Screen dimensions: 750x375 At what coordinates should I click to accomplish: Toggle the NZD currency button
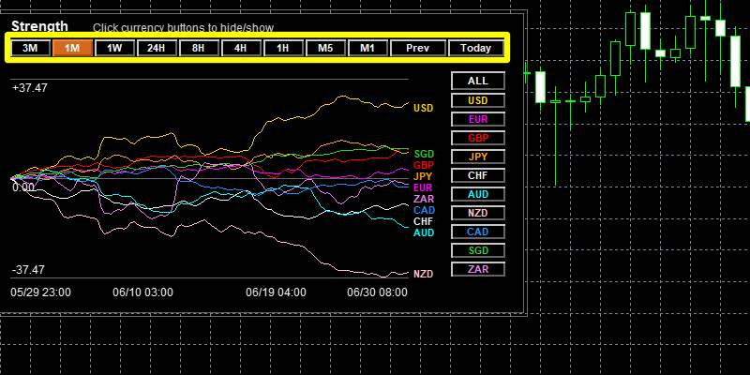click(x=478, y=213)
